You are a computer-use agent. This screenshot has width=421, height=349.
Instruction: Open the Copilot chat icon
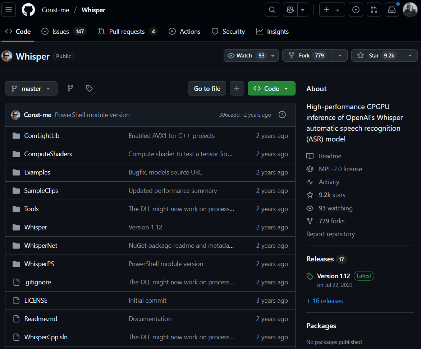click(290, 10)
